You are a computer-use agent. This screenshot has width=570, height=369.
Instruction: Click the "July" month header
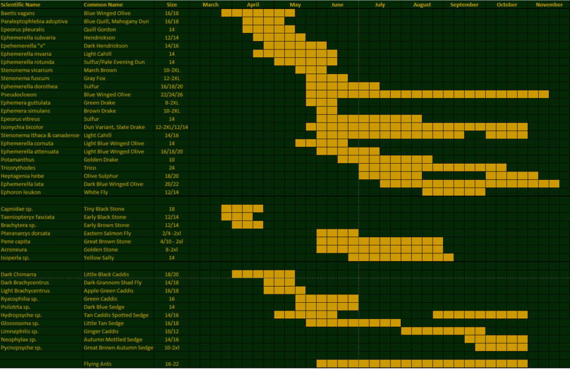380,4
